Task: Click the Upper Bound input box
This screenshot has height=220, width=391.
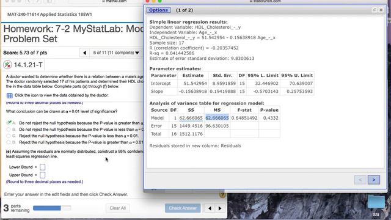Action: pyautogui.click(x=42, y=175)
